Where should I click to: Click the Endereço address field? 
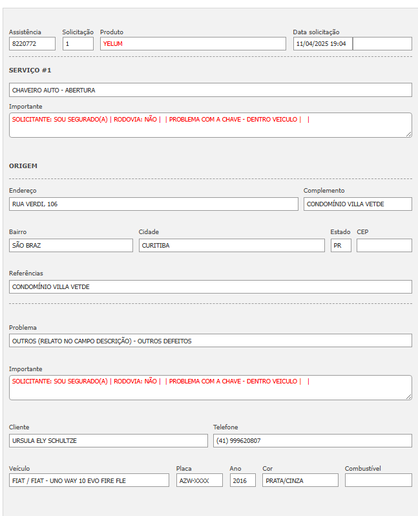(x=153, y=204)
